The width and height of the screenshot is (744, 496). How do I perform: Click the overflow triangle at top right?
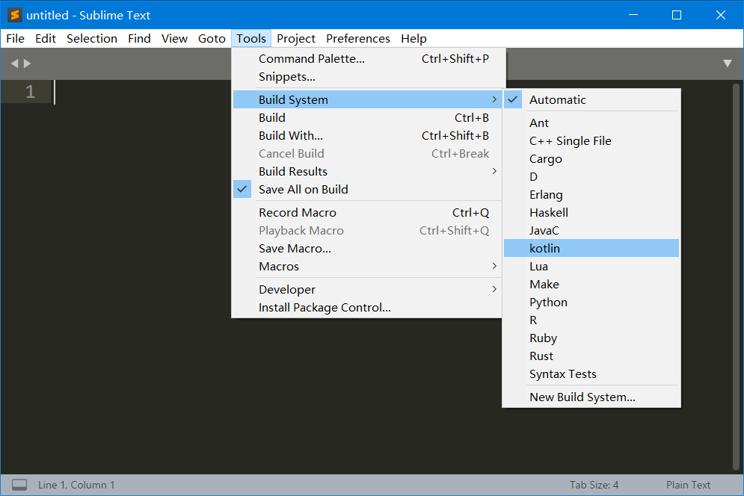727,63
